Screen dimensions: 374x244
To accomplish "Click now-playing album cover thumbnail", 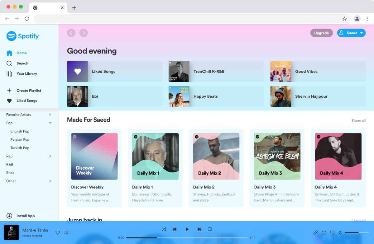I will 11,232.
